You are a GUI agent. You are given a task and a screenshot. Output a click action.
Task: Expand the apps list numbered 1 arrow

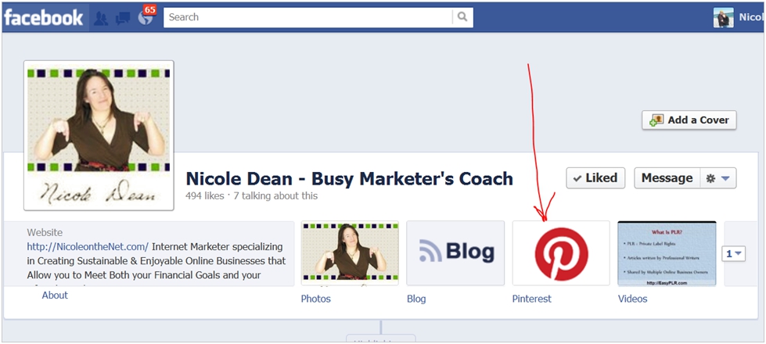point(734,254)
